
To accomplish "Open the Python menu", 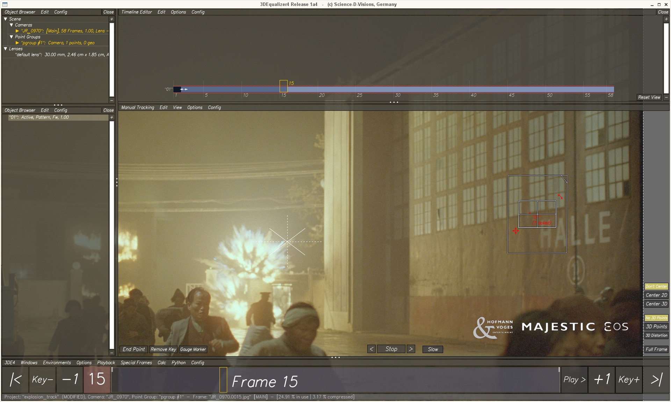I will pyautogui.click(x=178, y=362).
